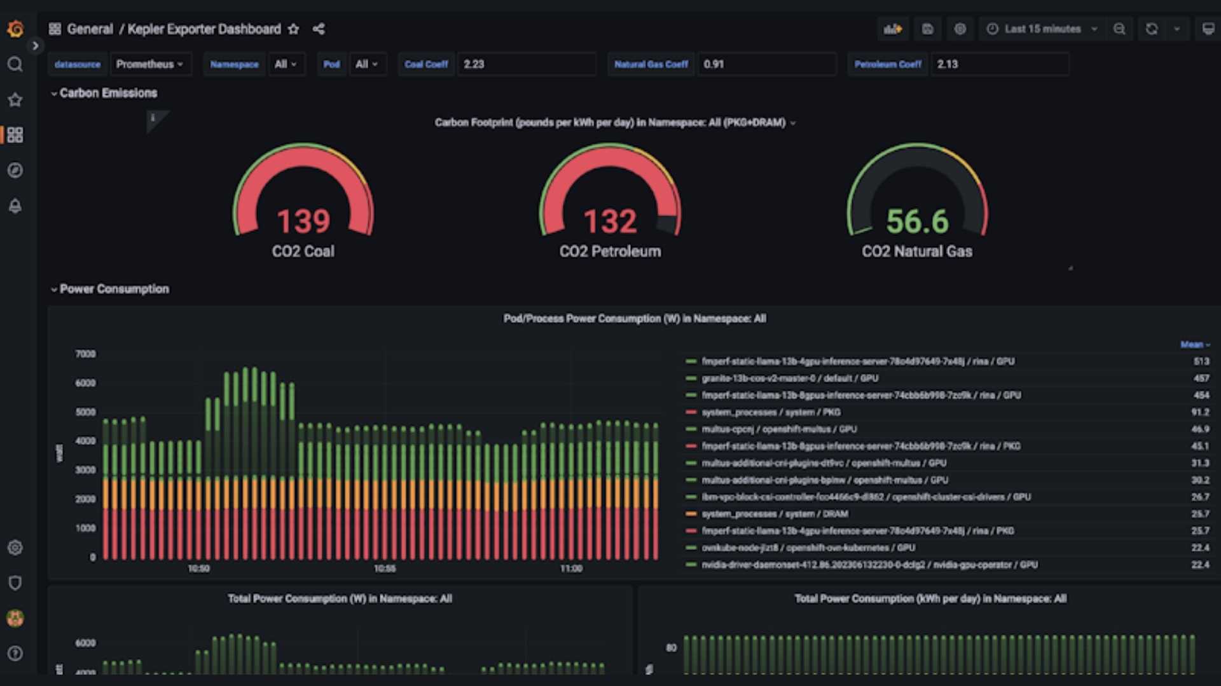Click Add panel icon in toolbar

pos(893,29)
